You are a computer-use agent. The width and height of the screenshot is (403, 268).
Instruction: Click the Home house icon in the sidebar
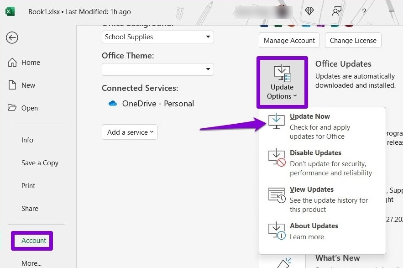pyautogui.click(x=12, y=63)
